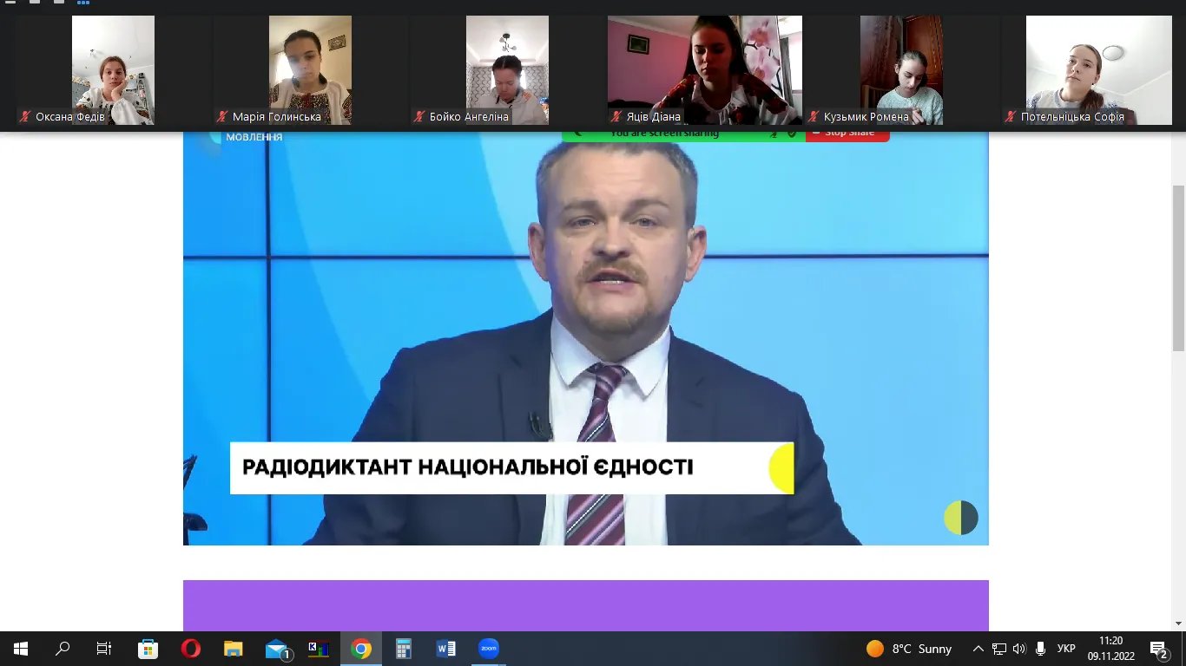Open File Explorer from taskbar
This screenshot has height=666, width=1186.
[x=234, y=649]
